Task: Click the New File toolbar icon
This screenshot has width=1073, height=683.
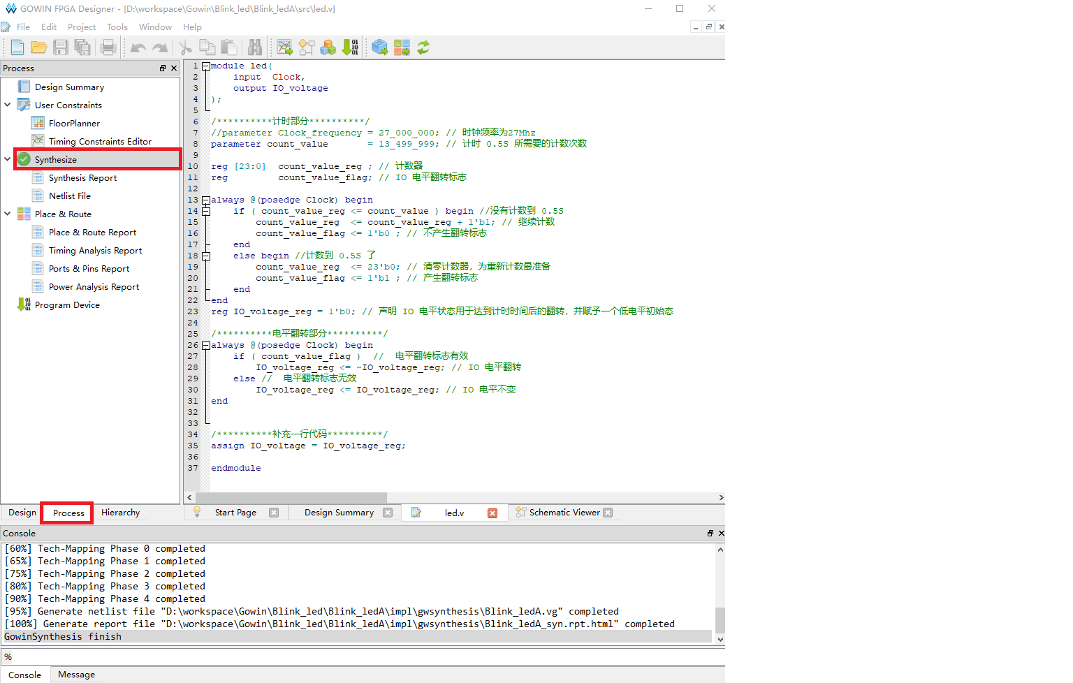Action: pyautogui.click(x=17, y=47)
